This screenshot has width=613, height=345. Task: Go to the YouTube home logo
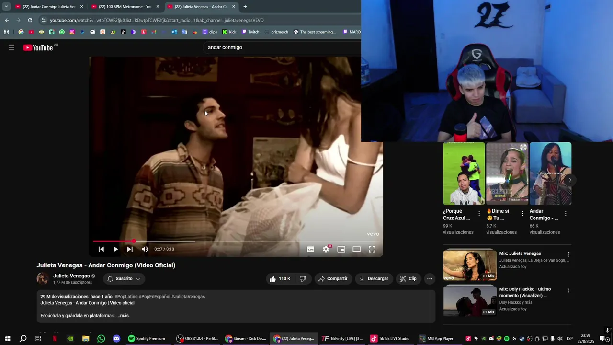(x=38, y=47)
